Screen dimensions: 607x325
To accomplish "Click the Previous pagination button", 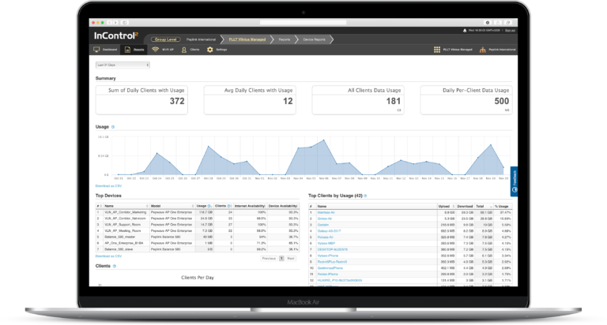I will click(269, 259).
